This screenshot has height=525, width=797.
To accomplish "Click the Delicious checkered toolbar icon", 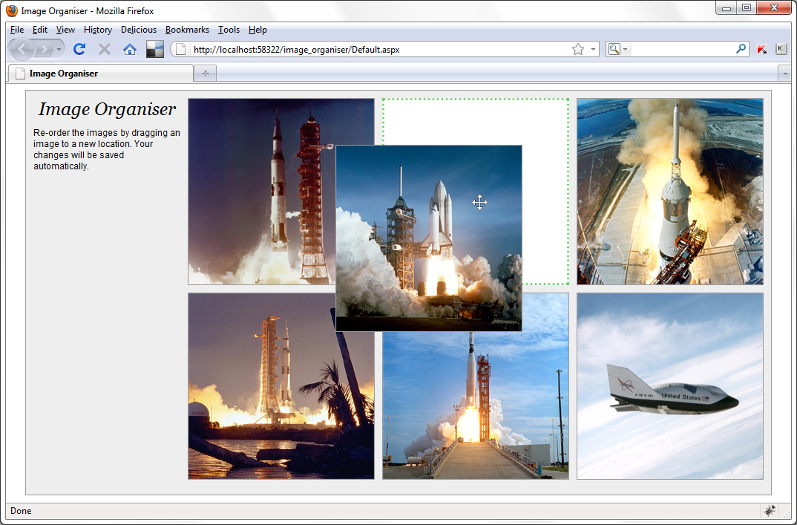I will 155,49.
